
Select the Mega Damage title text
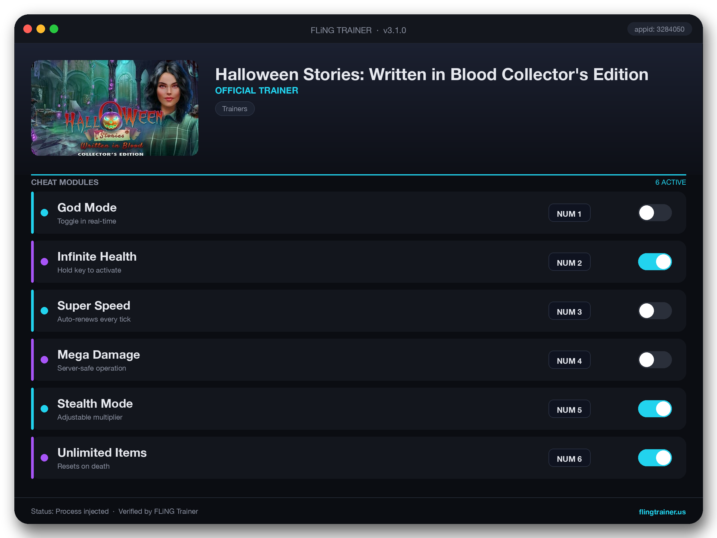[x=99, y=354]
